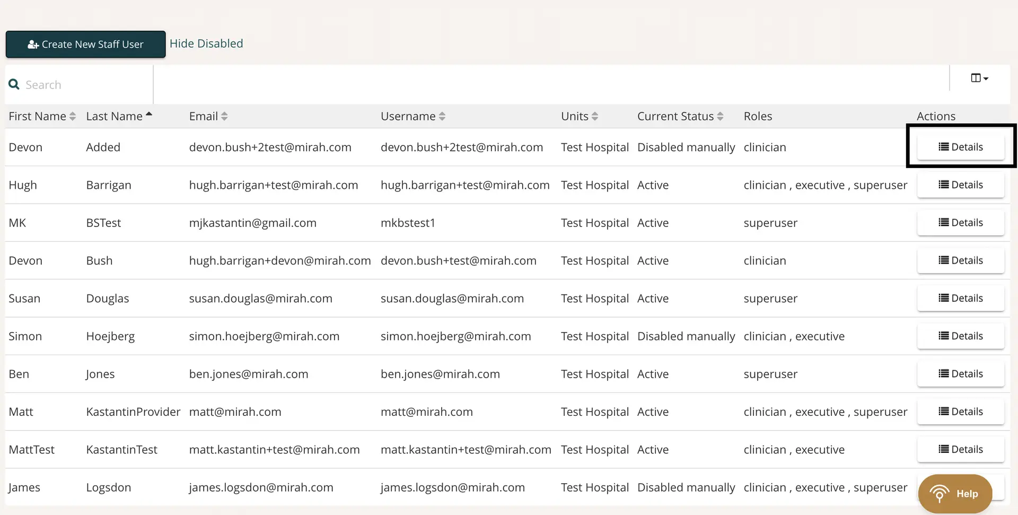Click the Create New Staff User button
1018x515 pixels.
point(85,45)
